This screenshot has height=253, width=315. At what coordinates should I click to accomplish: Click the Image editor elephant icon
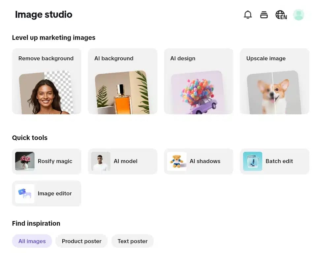pos(25,194)
